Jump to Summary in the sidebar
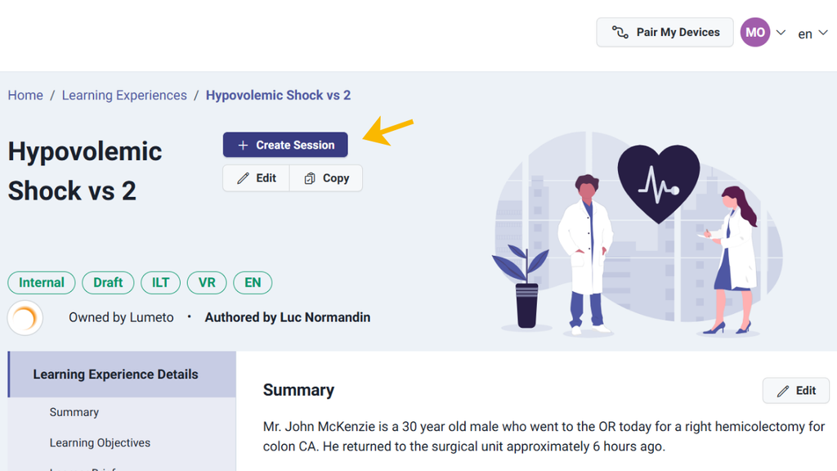Image resolution: width=837 pixels, height=471 pixels. tap(74, 412)
